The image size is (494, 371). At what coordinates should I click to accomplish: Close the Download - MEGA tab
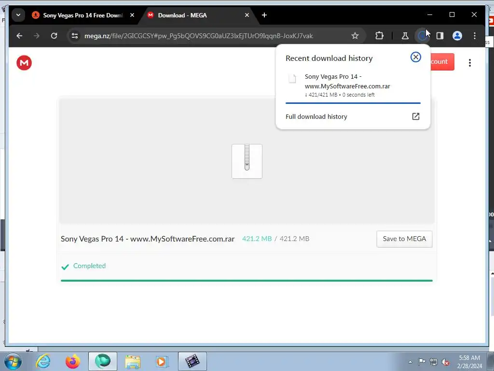click(x=247, y=15)
